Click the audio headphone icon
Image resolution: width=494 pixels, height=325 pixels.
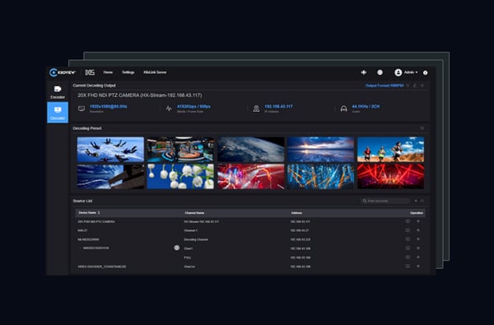click(343, 109)
